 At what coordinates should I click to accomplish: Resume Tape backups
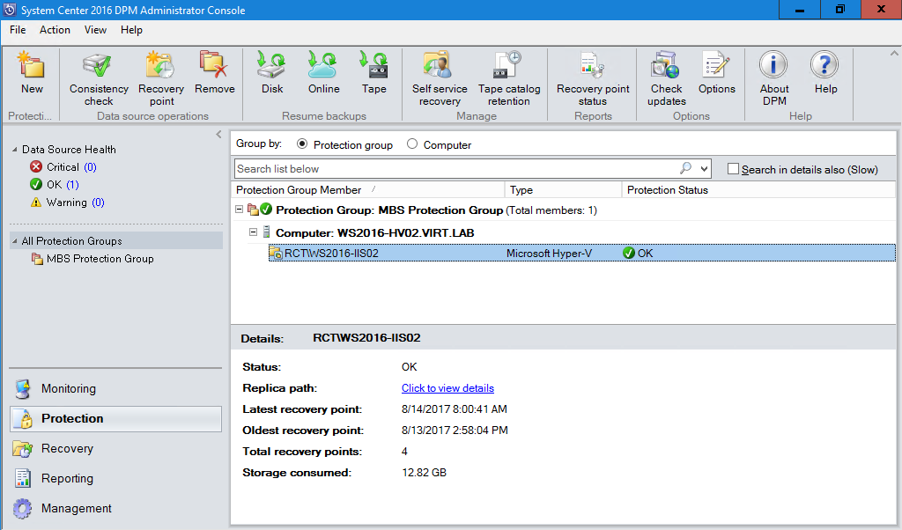(373, 72)
